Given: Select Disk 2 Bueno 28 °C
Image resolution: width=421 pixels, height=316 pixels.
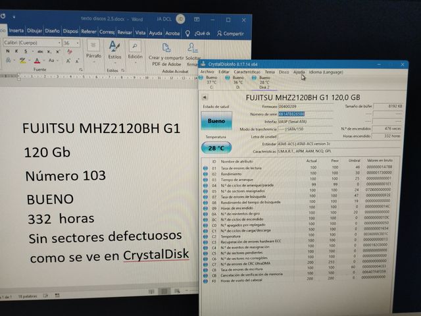Looking at the screenshot, I should pyautogui.click(x=262, y=82).
